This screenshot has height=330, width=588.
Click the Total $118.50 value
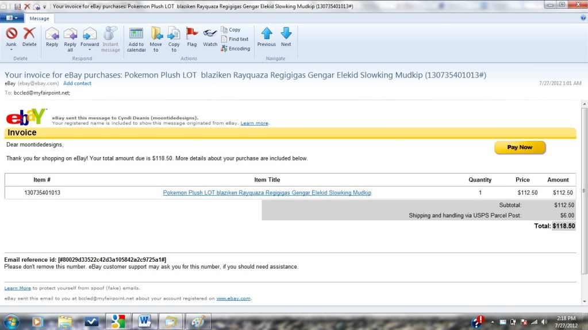[564, 226]
